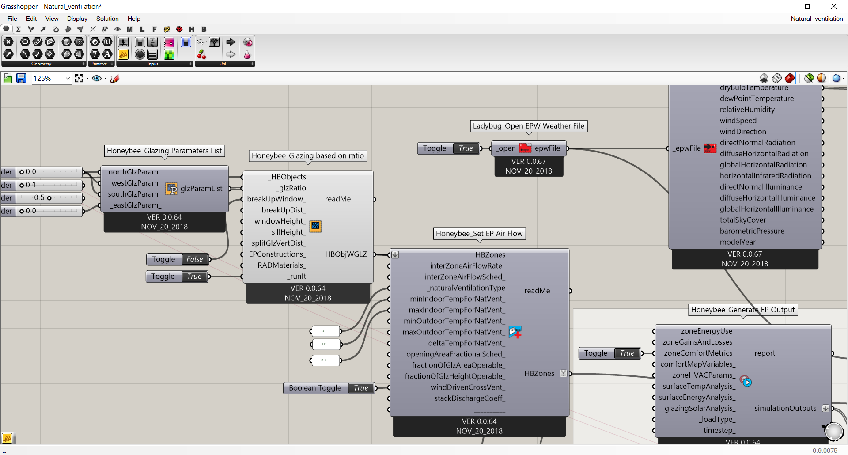This screenshot has width=848, height=455.
Task: Open the Solution menu
Action: [107, 19]
